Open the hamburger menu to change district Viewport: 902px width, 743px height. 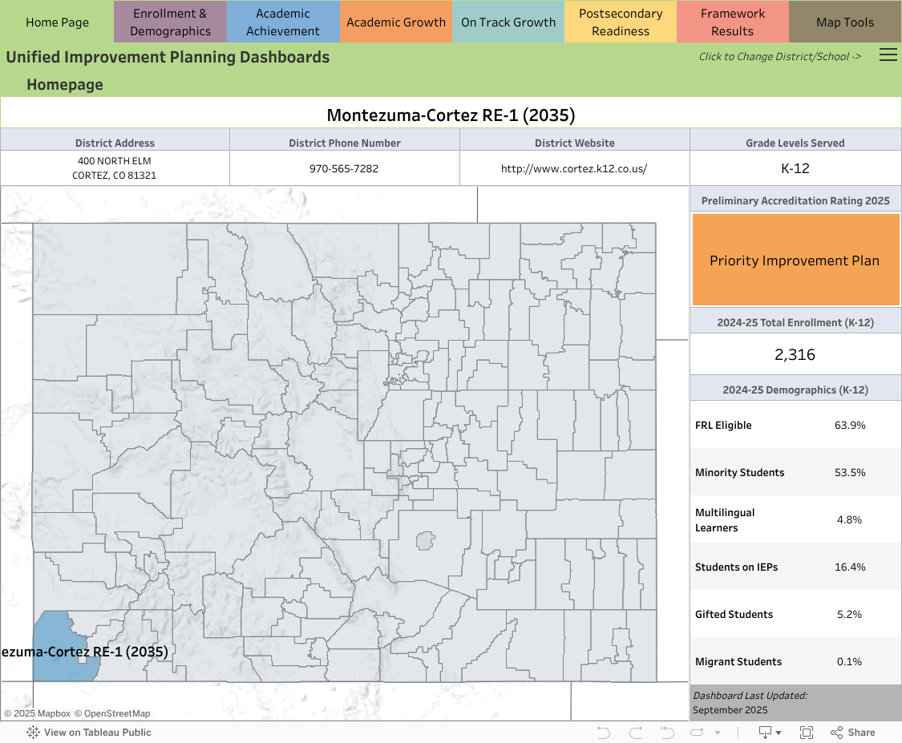[888, 55]
